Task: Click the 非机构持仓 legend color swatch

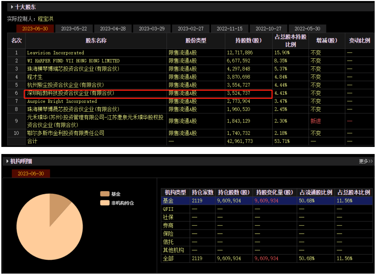Action: pyautogui.click(x=105, y=203)
